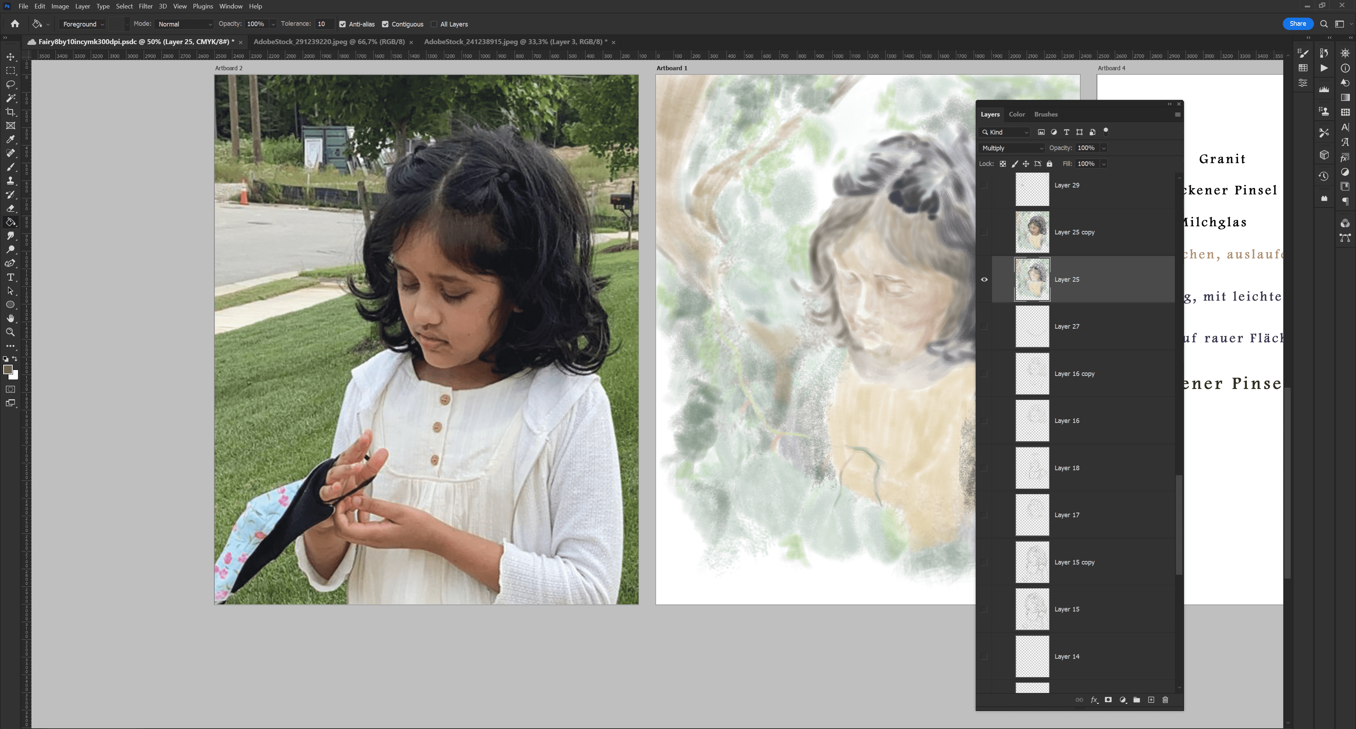
Task: Select the Crop tool
Action: pyautogui.click(x=11, y=112)
